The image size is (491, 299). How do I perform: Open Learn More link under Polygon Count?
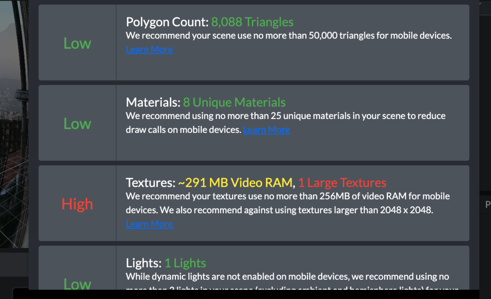click(149, 49)
